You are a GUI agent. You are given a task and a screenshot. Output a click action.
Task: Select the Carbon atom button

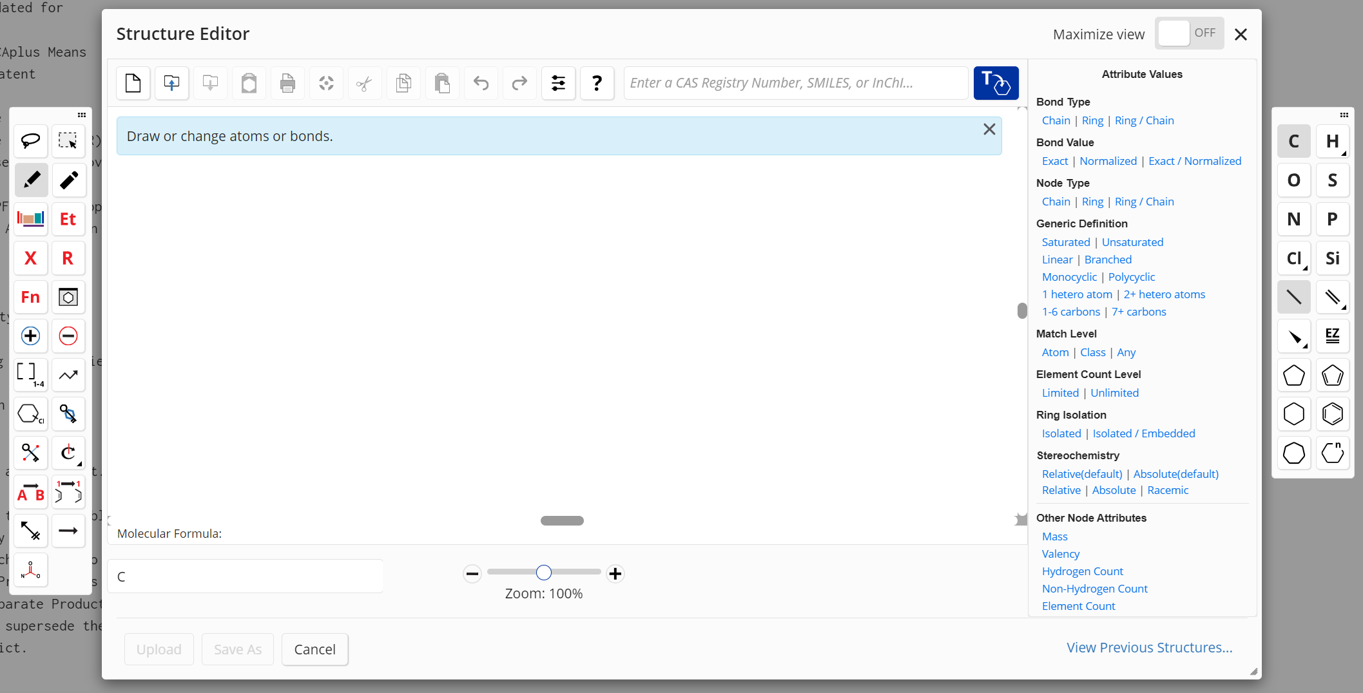1294,141
